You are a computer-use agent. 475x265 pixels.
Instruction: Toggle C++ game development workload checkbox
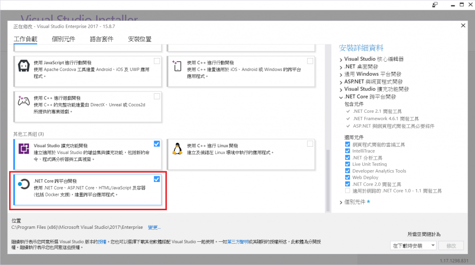pyautogui.click(x=157, y=96)
